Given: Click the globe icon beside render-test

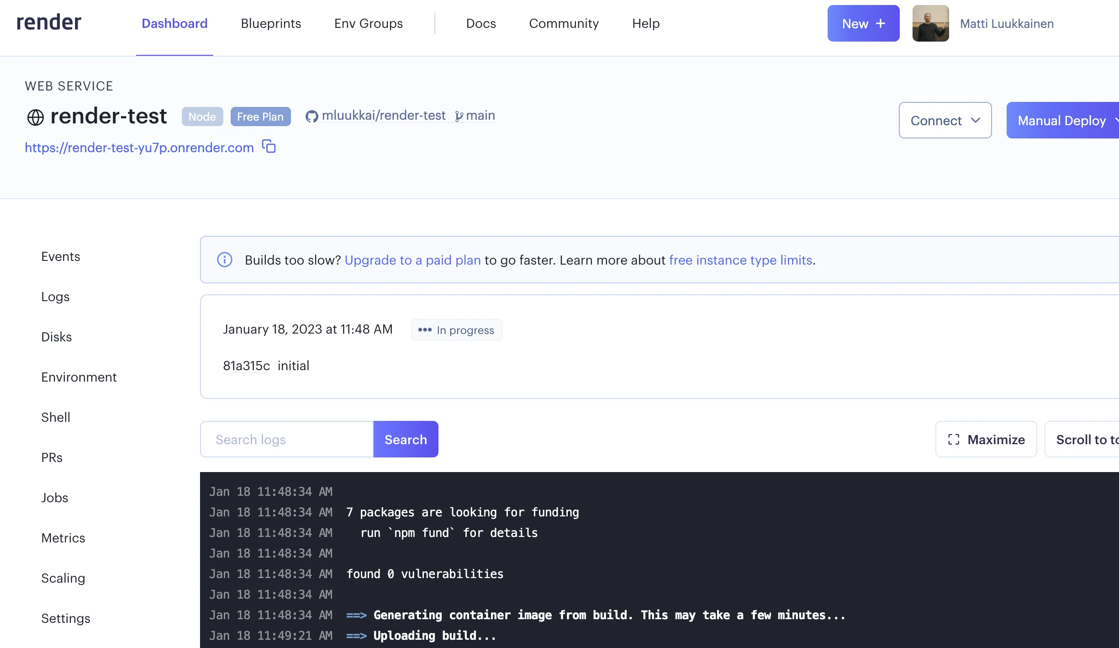Looking at the screenshot, I should [36, 117].
